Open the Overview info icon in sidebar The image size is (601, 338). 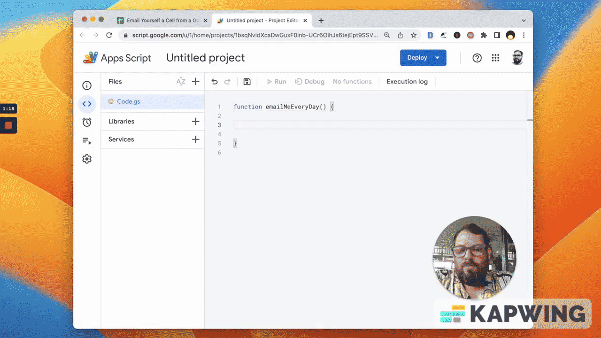click(87, 85)
